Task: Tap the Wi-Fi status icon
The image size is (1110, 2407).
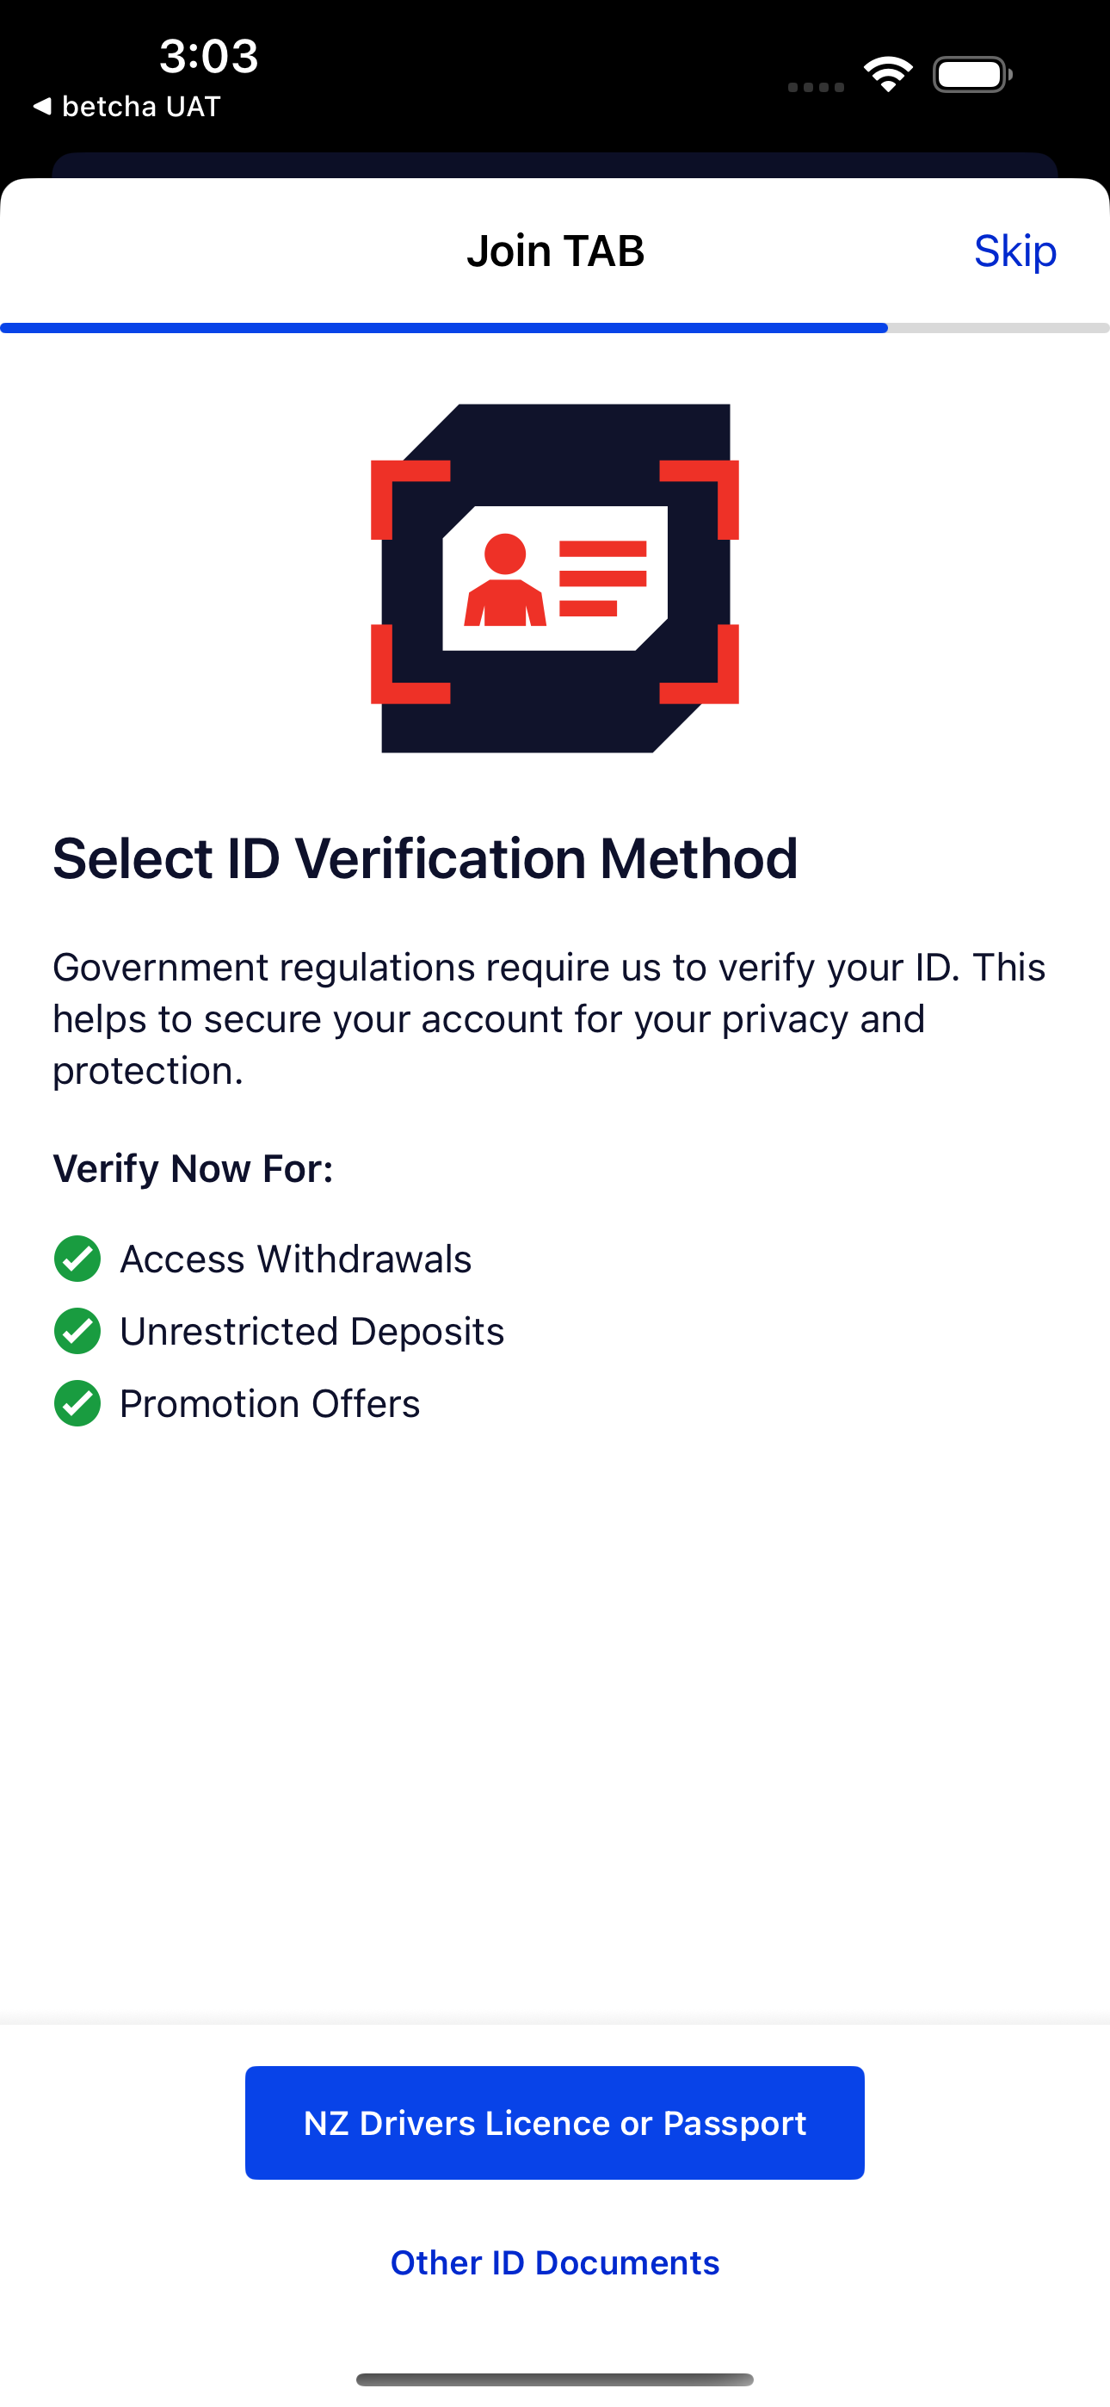Action: tap(888, 75)
